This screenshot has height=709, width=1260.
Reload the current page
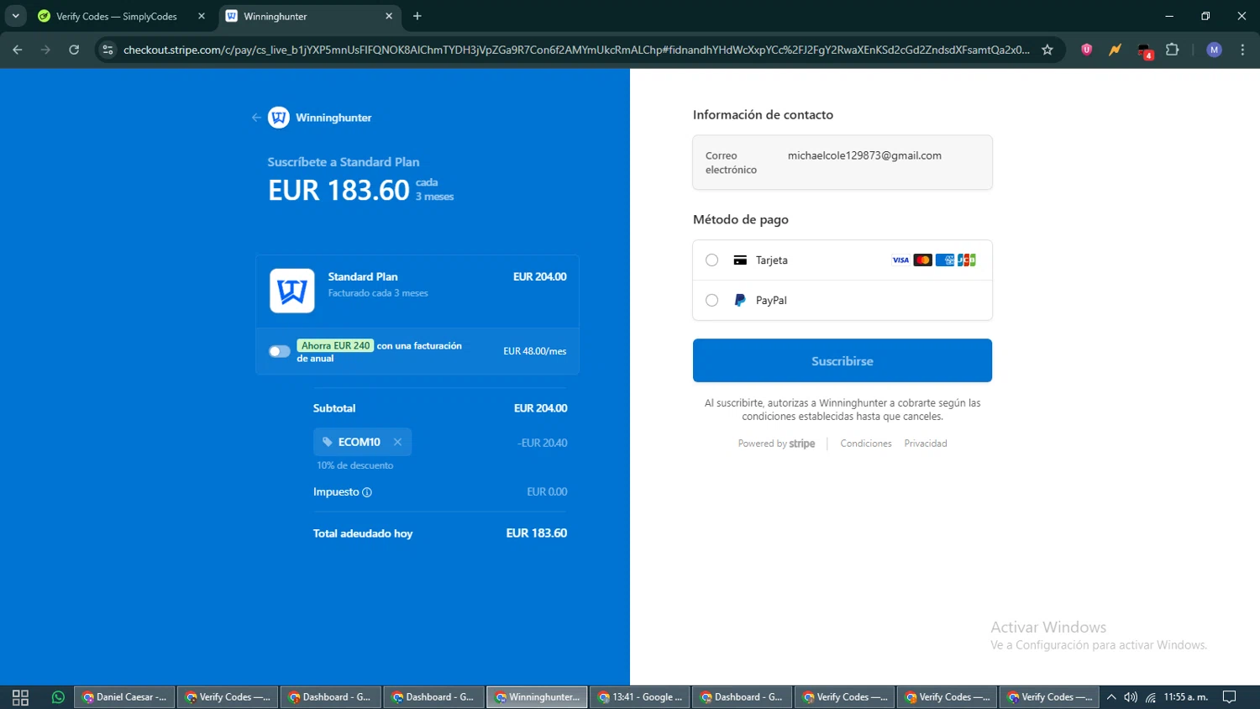74,50
